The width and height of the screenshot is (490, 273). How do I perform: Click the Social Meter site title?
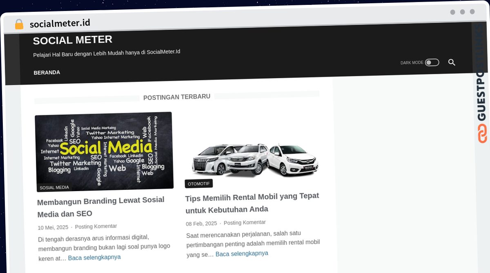(73, 40)
